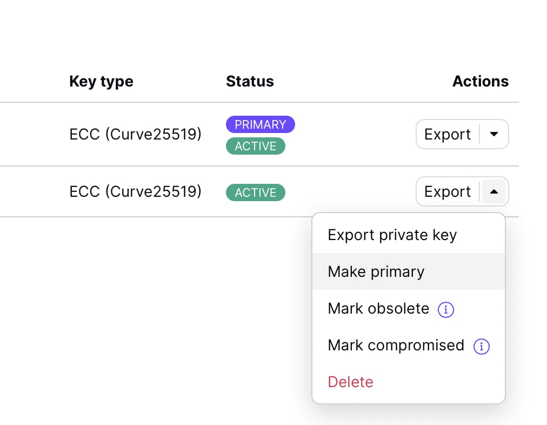Select ECC (Curve25519) text in second row
This screenshot has width=547, height=425.
(135, 191)
